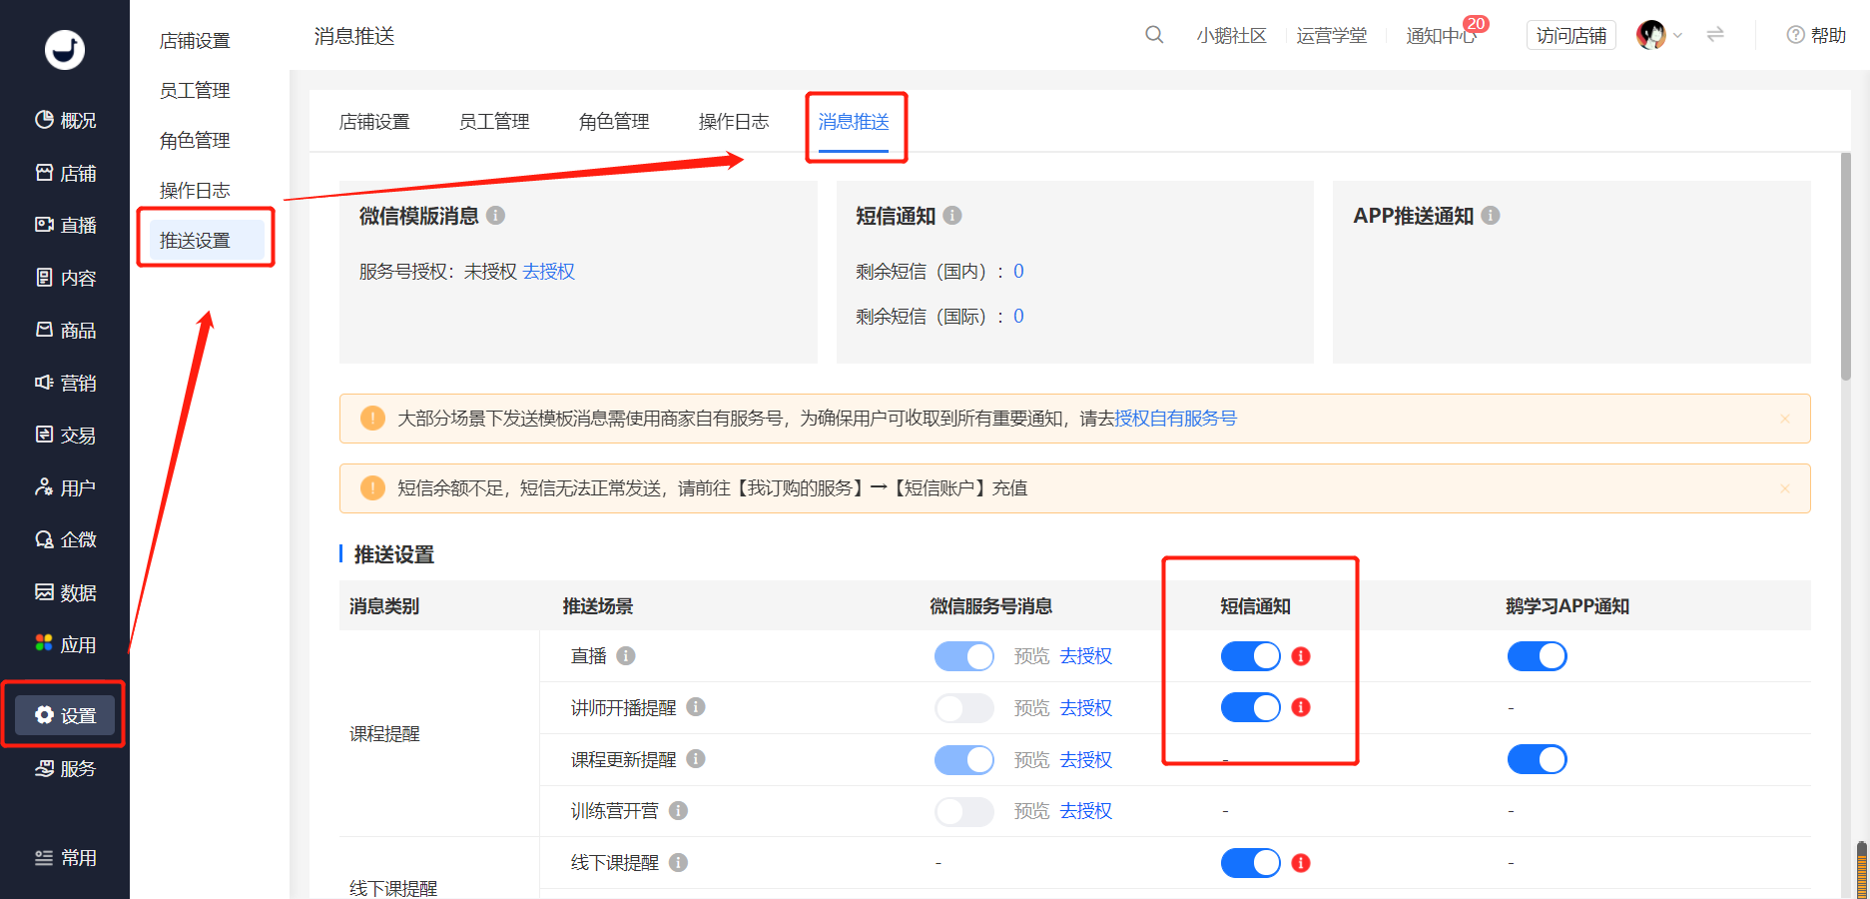Click the 访问店铺 button
The height and width of the screenshot is (899, 1870).
pyautogui.click(x=1570, y=35)
